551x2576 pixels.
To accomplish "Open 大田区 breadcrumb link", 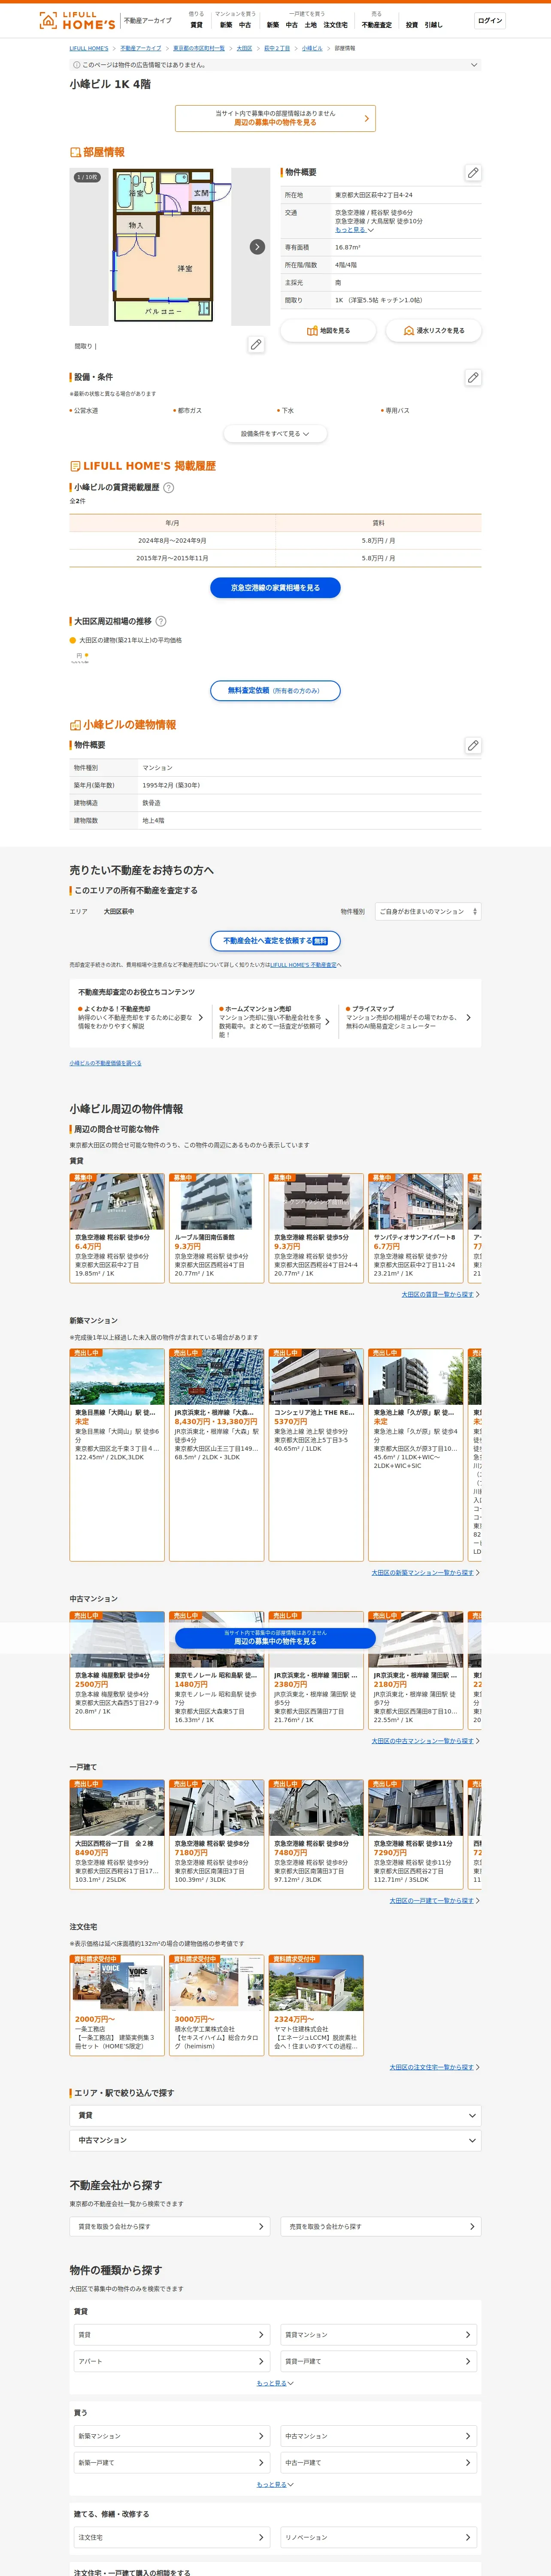I will click(x=244, y=48).
